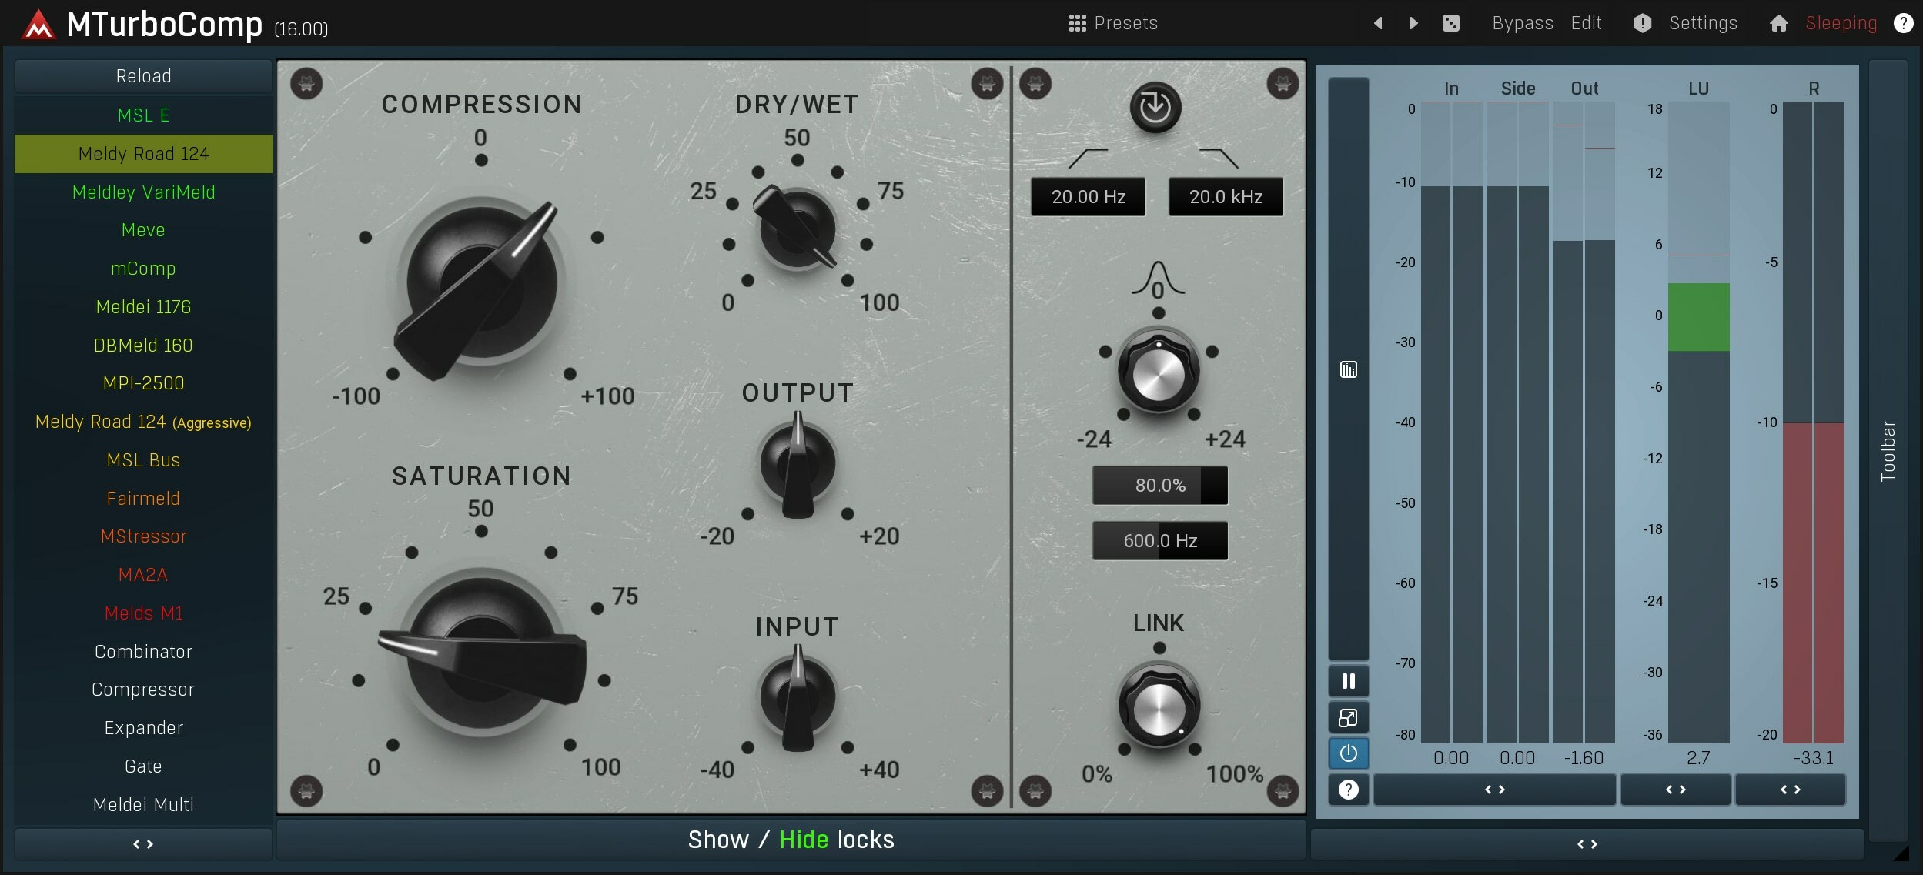The image size is (1923, 875).
Task: Select the Meldei 1176 preset
Action: pyautogui.click(x=142, y=306)
